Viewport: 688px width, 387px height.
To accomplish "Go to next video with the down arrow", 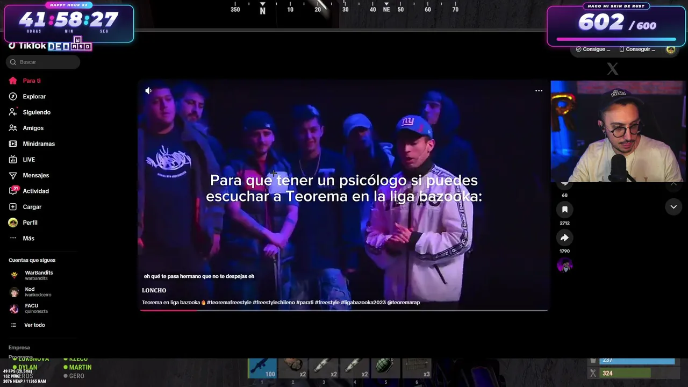I will point(673,207).
